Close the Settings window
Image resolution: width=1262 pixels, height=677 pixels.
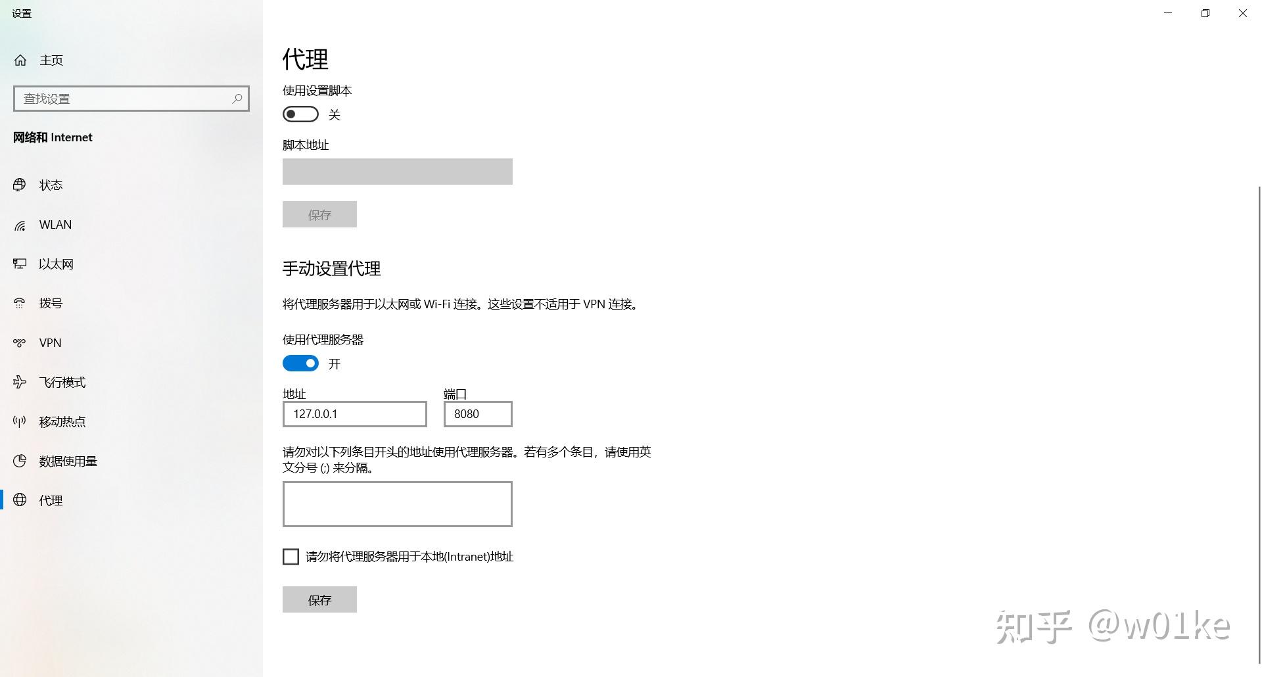[x=1243, y=13]
